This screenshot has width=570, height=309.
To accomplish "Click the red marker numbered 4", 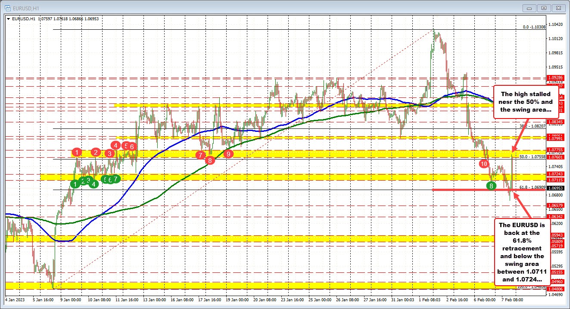I will click(115, 146).
